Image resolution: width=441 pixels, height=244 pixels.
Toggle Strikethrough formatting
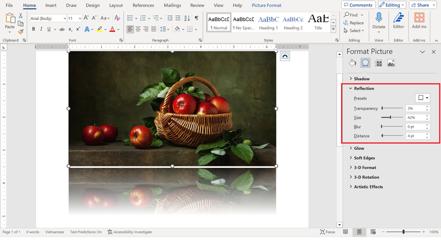(x=62, y=29)
